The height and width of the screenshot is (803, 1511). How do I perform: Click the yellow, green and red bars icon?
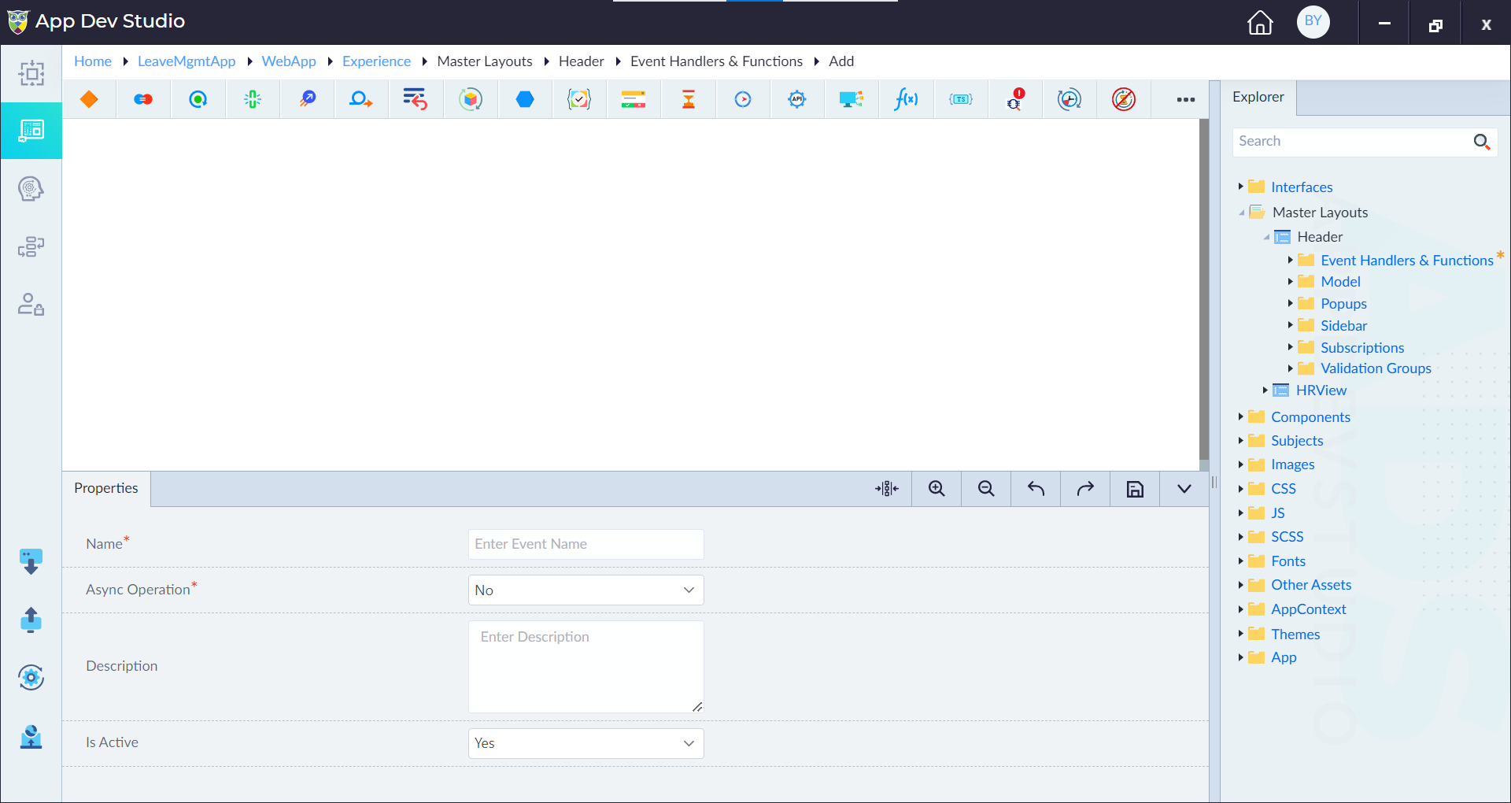634,99
